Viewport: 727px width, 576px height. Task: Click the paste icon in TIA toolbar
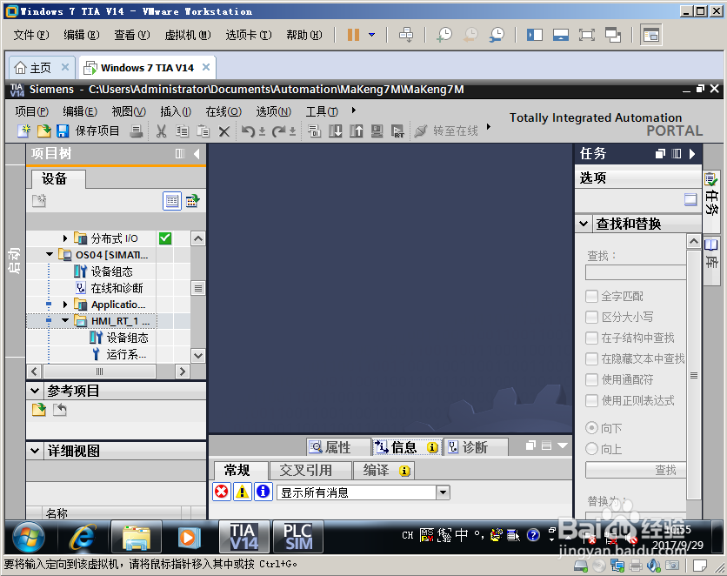(203, 131)
